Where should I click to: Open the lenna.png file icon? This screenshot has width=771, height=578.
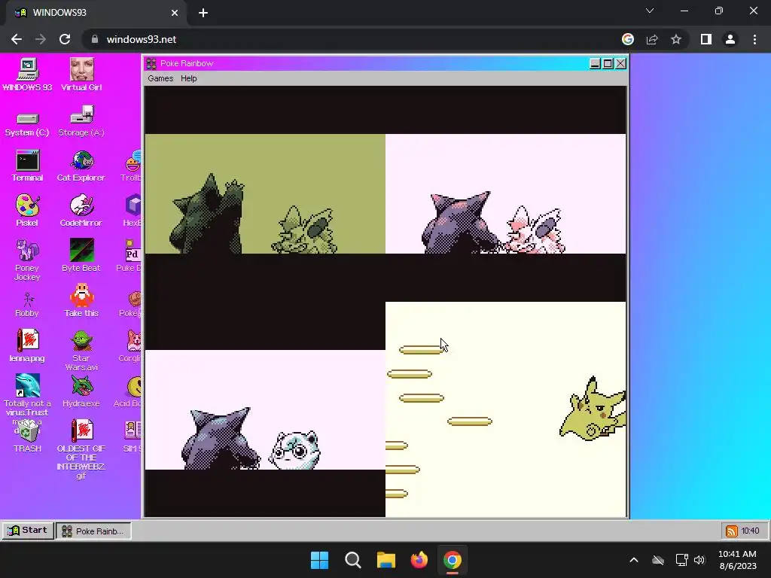click(28, 346)
